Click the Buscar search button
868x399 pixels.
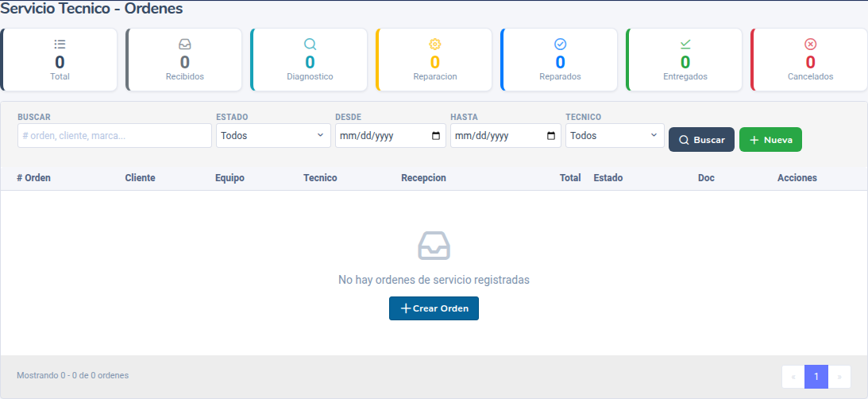point(701,140)
